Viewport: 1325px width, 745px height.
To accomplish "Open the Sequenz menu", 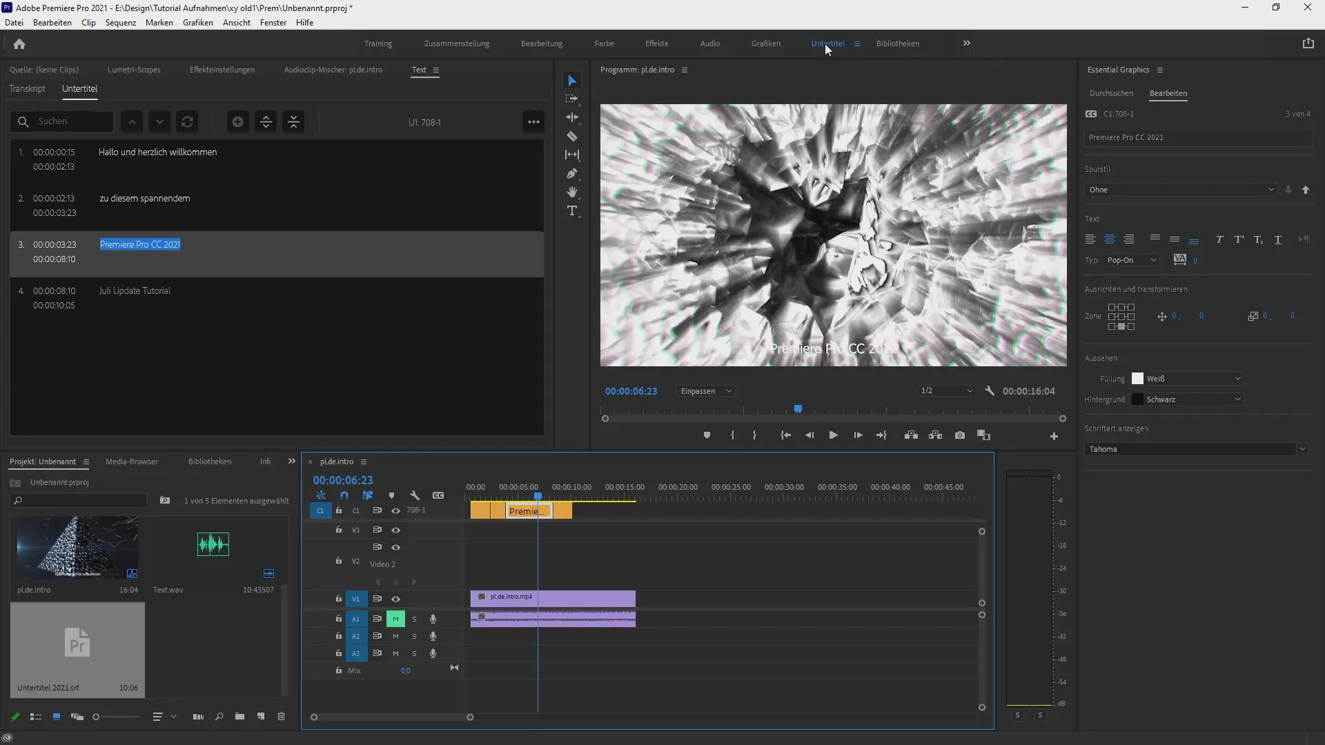I will [x=121, y=23].
